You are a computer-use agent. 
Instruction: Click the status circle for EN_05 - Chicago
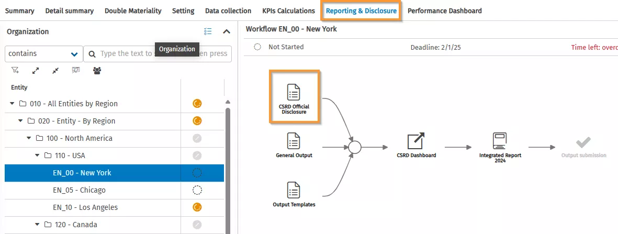[197, 190]
